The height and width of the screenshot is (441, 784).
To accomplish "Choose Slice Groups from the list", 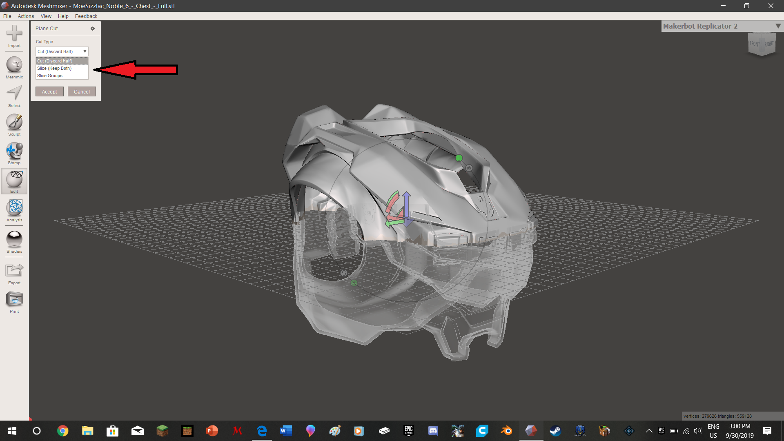I will point(50,76).
